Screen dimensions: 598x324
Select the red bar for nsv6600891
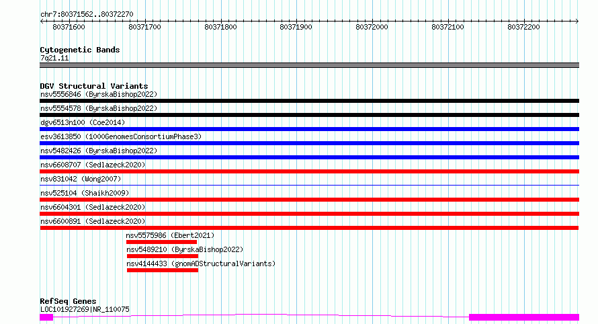coord(309,229)
